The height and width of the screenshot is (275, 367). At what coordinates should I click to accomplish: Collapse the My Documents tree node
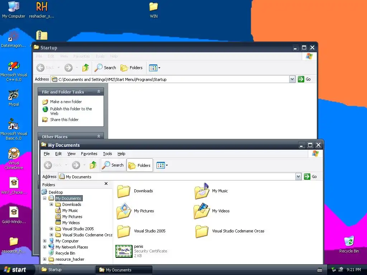coord(44,198)
